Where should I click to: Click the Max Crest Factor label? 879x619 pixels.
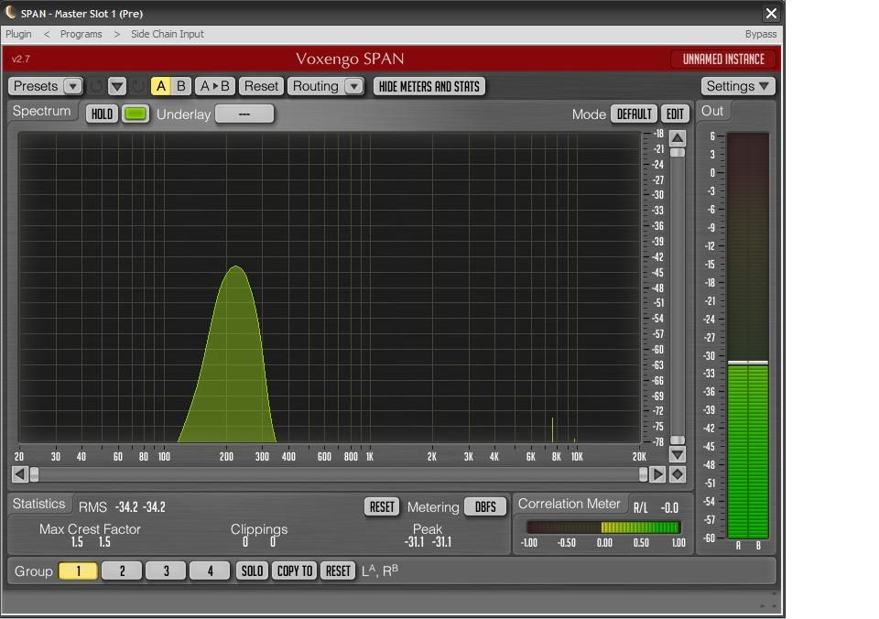[90, 528]
